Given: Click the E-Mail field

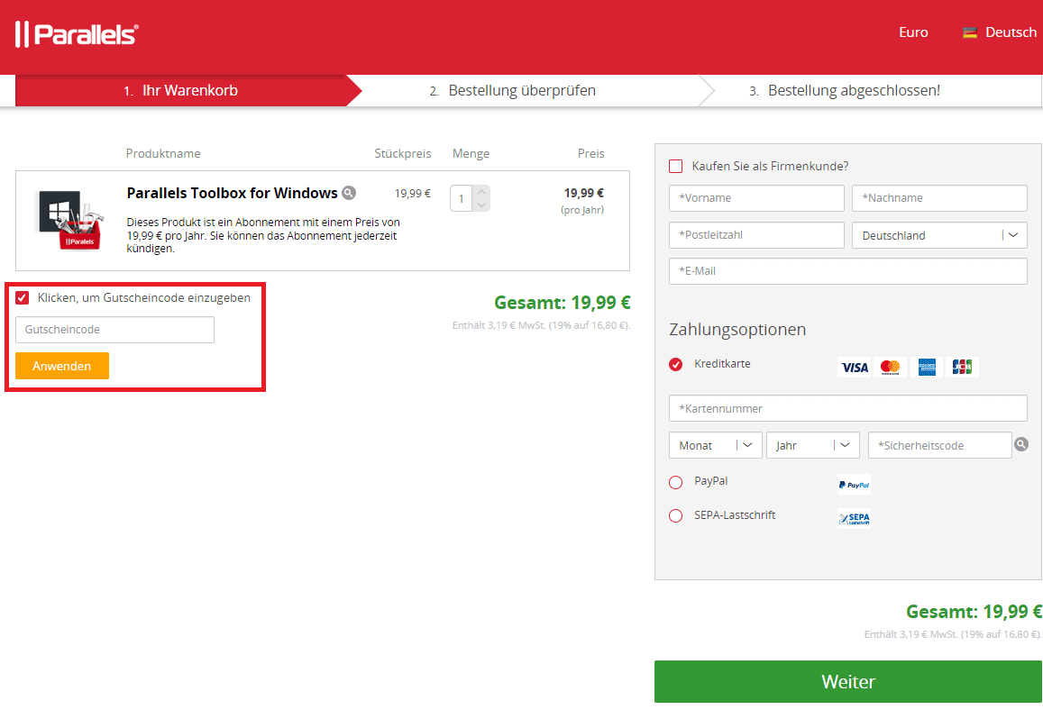Looking at the screenshot, I should pos(848,271).
